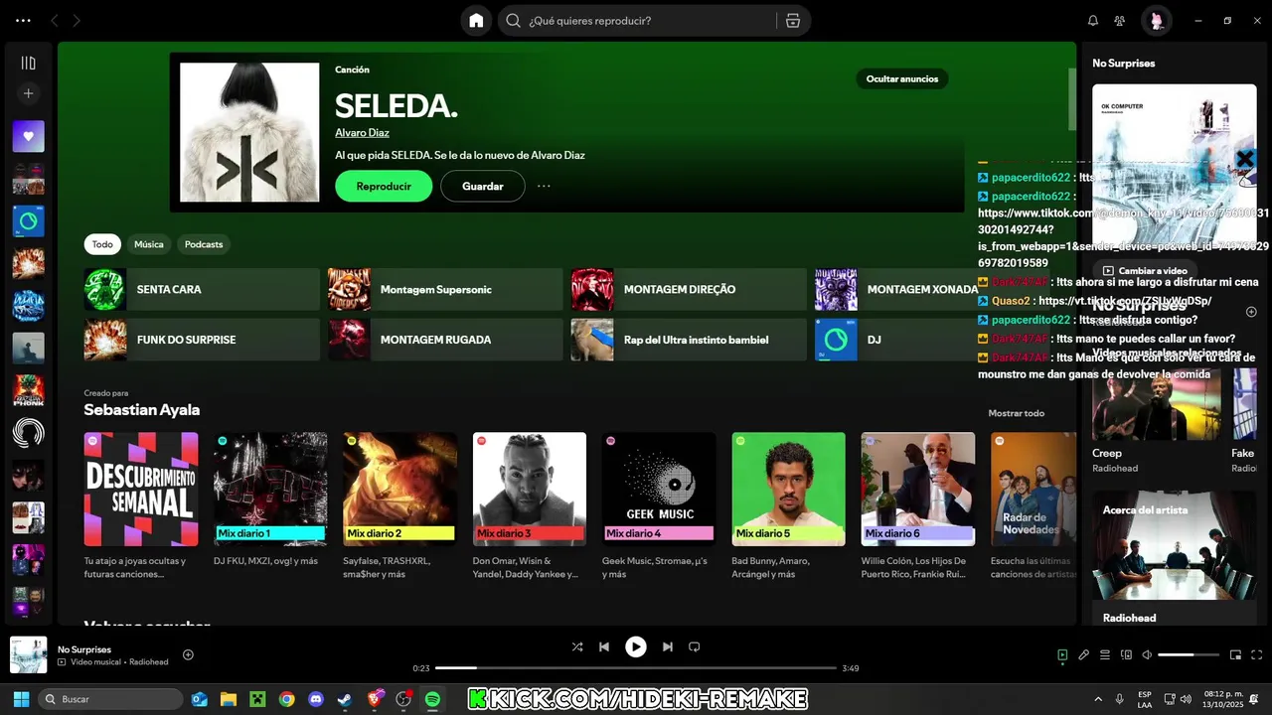
Task: Go to Spotify Home
Action: (476, 21)
